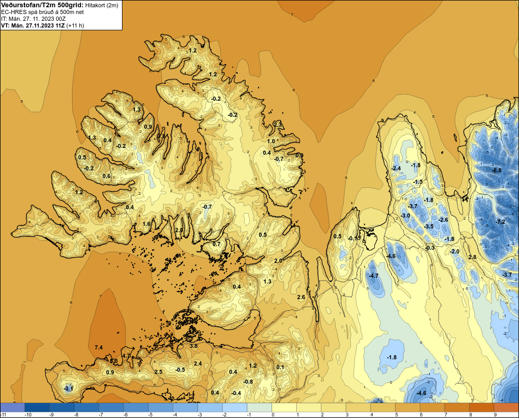Viewport: 519px width, 418px height.
Task: Select the line 'EC-HRES spá brúuð á 500m net'
Action: (x=43, y=12)
